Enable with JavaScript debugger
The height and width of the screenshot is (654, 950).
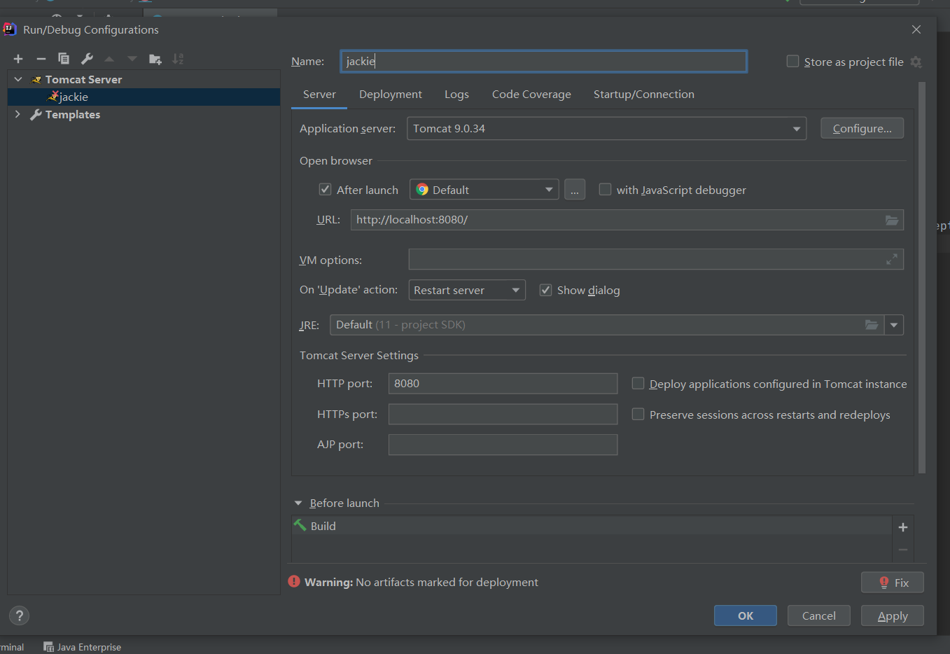coord(605,189)
